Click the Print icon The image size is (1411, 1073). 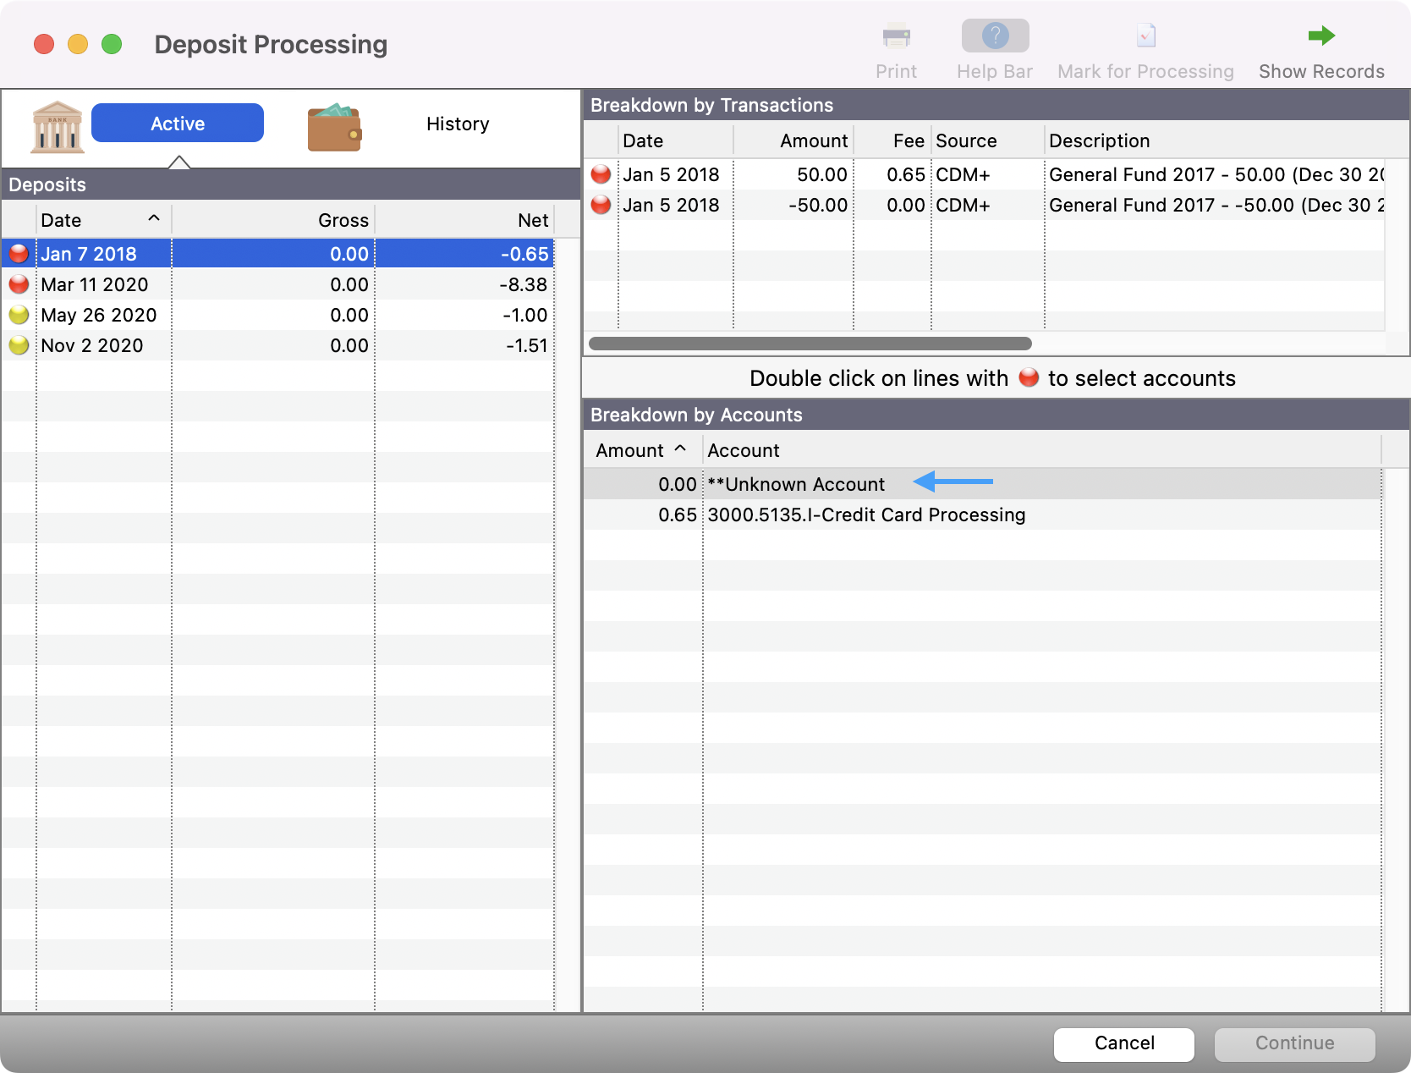point(896,36)
